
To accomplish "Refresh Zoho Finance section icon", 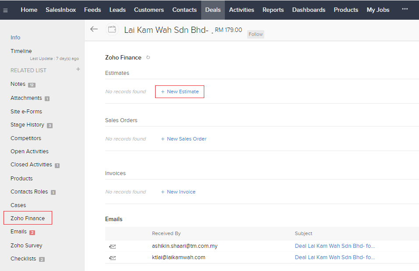I will coord(148,57).
